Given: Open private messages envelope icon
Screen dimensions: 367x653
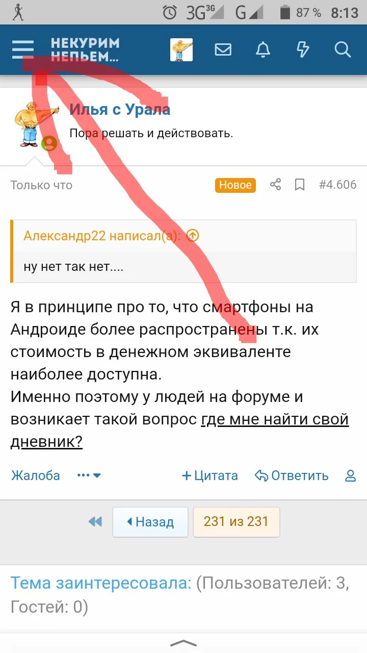Looking at the screenshot, I should 223,49.
